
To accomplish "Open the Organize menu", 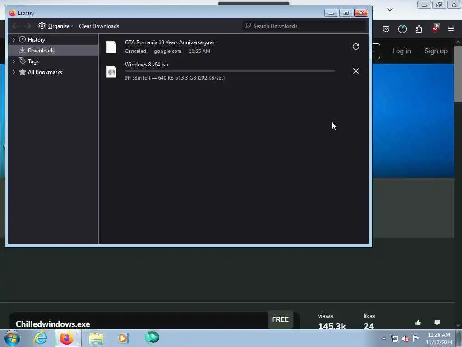I will pyautogui.click(x=55, y=26).
